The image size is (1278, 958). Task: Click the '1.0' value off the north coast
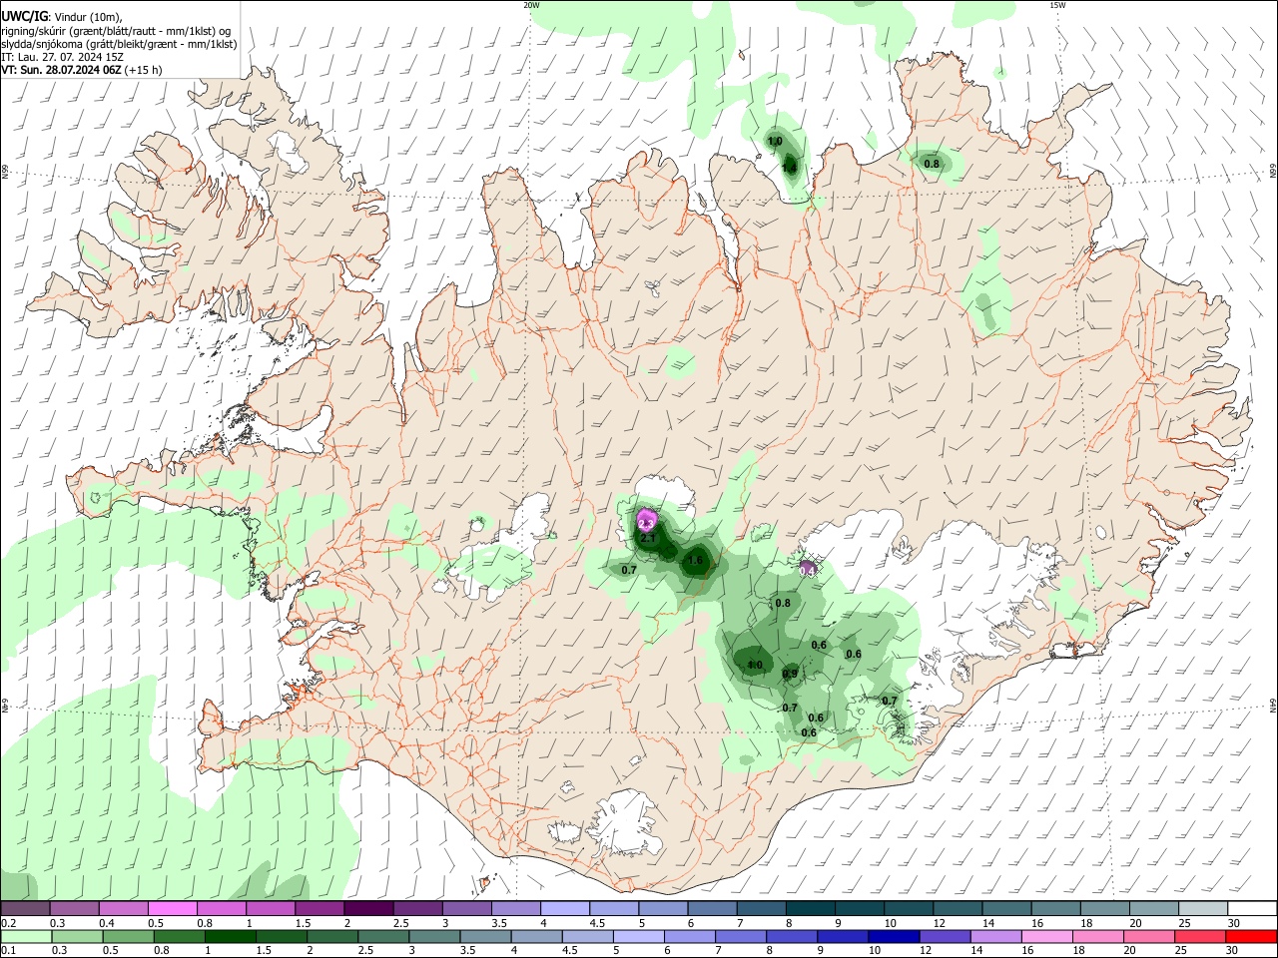775,142
